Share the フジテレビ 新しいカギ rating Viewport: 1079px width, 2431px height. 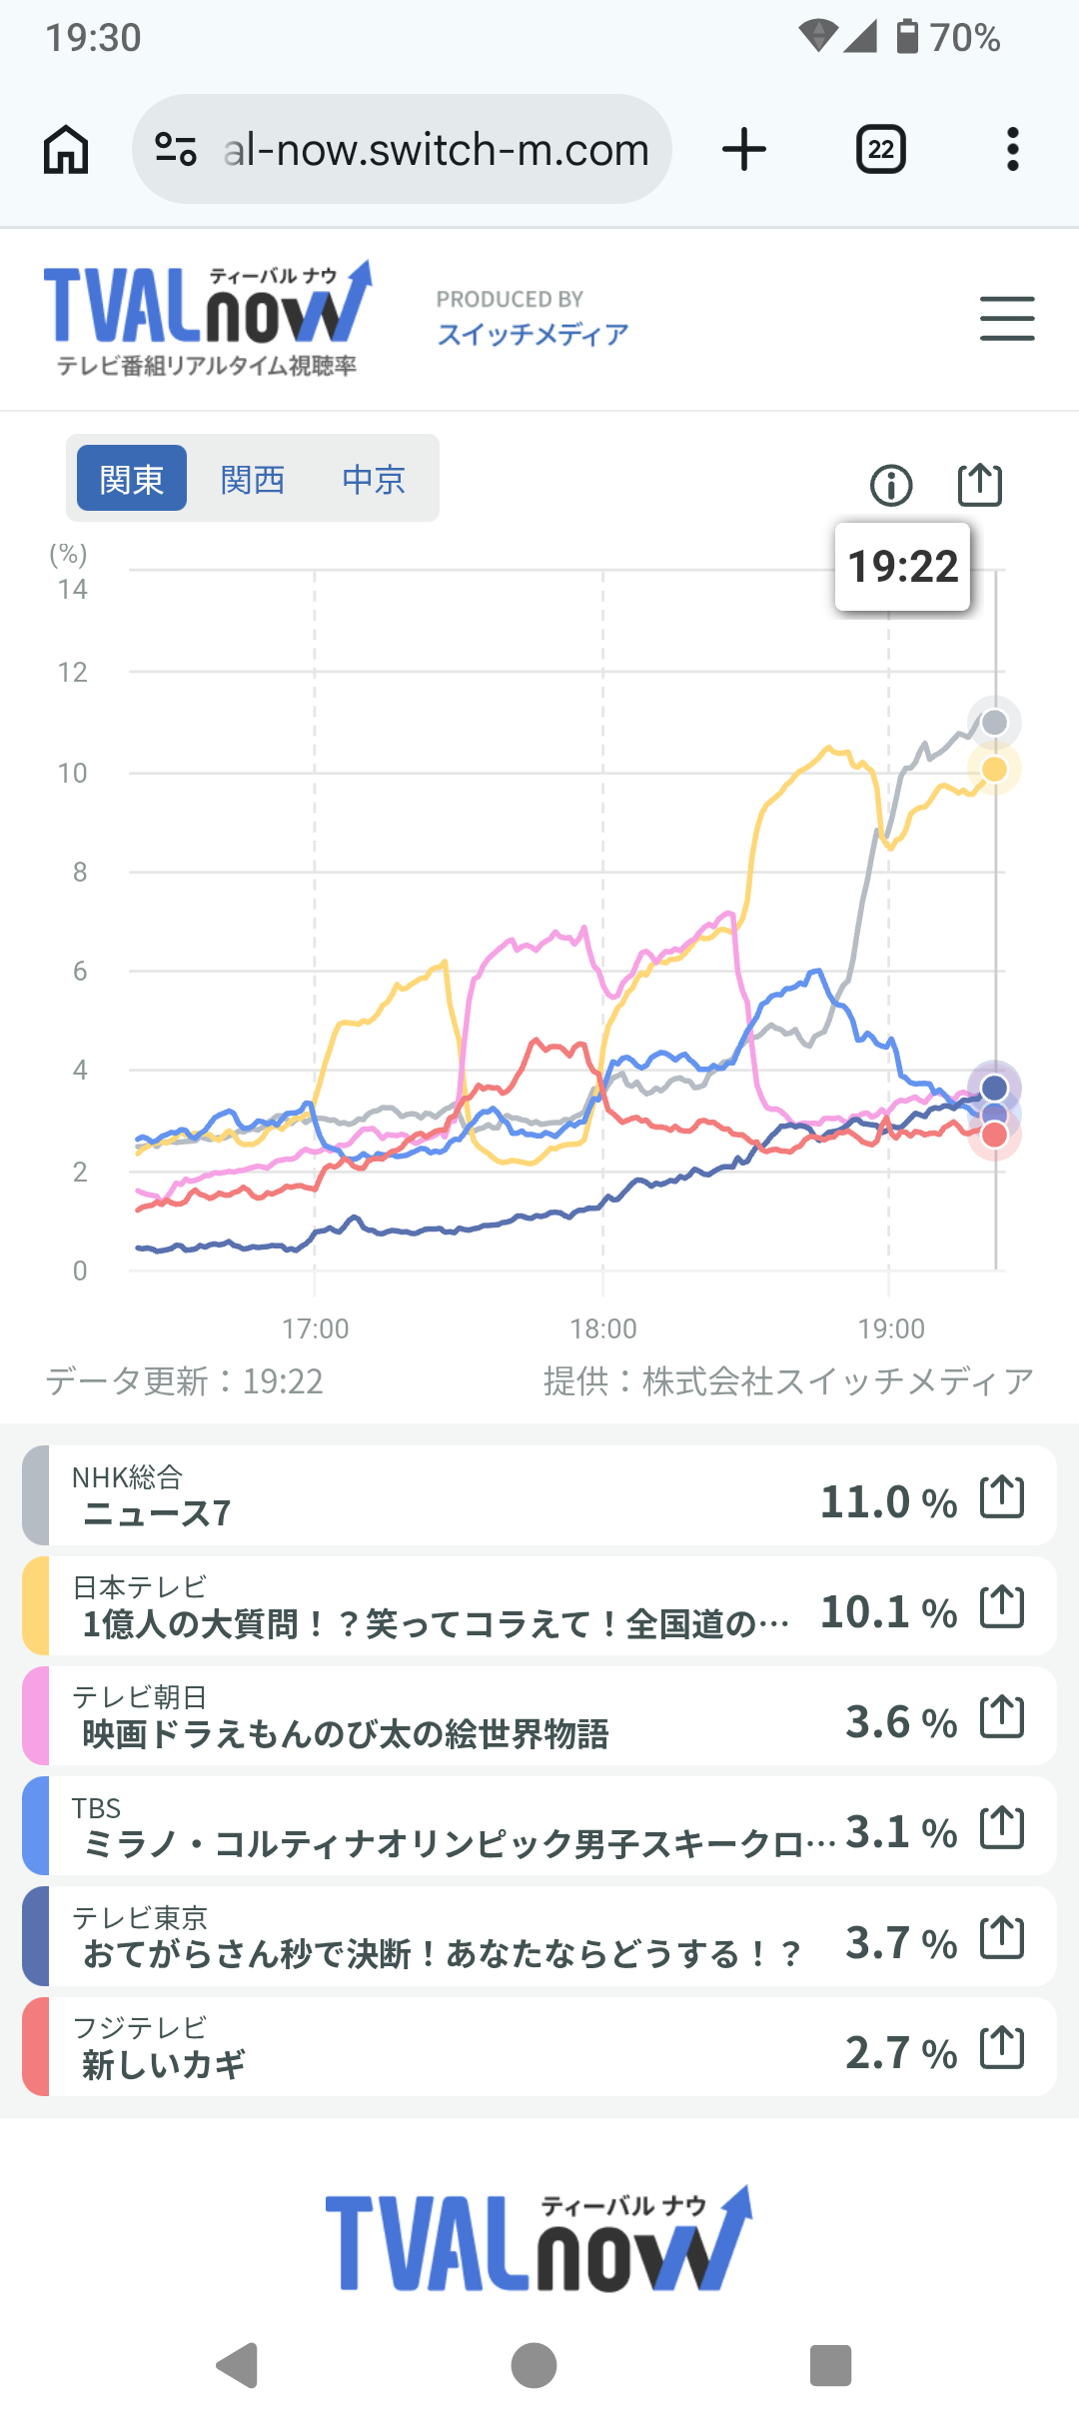click(1002, 2047)
